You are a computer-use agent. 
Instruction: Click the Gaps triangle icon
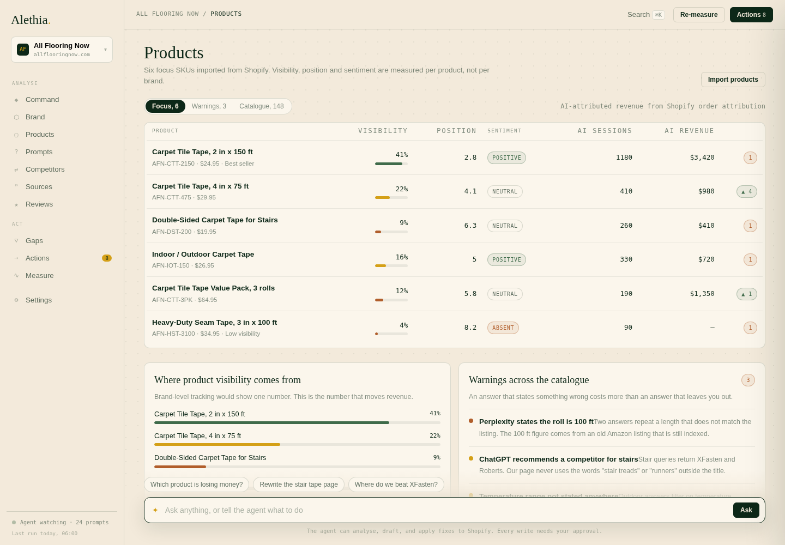pyautogui.click(x=16, y=241)
